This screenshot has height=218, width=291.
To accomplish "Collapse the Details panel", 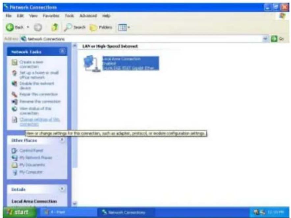I will [x=62, y=189].
